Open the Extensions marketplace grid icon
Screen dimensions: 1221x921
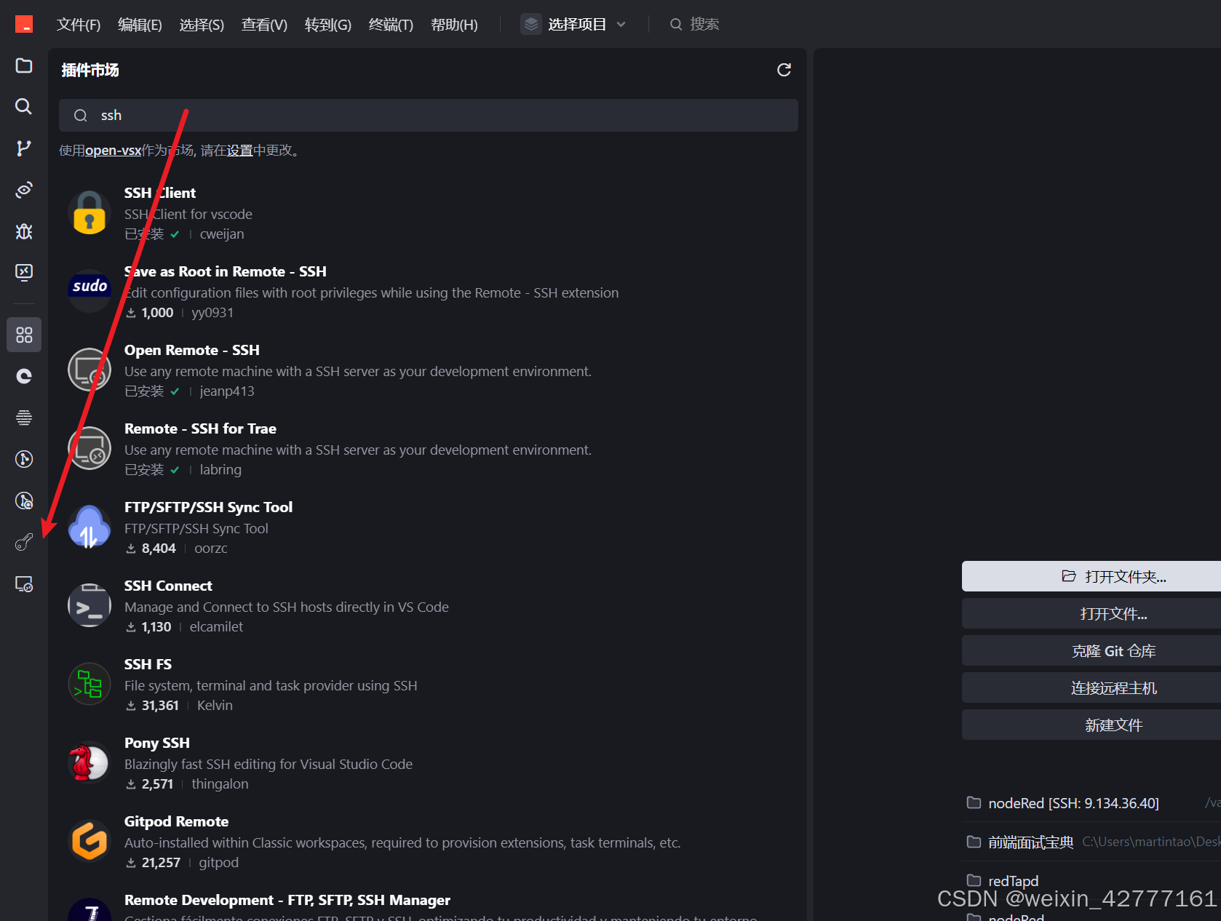(24, 335)
